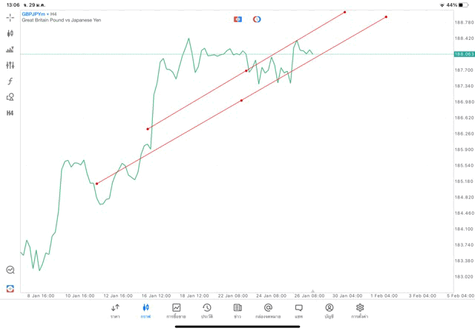The image size is (475, 331).
Task: Open the H4 timeframe selector
Action: click(x=10, y=113)
